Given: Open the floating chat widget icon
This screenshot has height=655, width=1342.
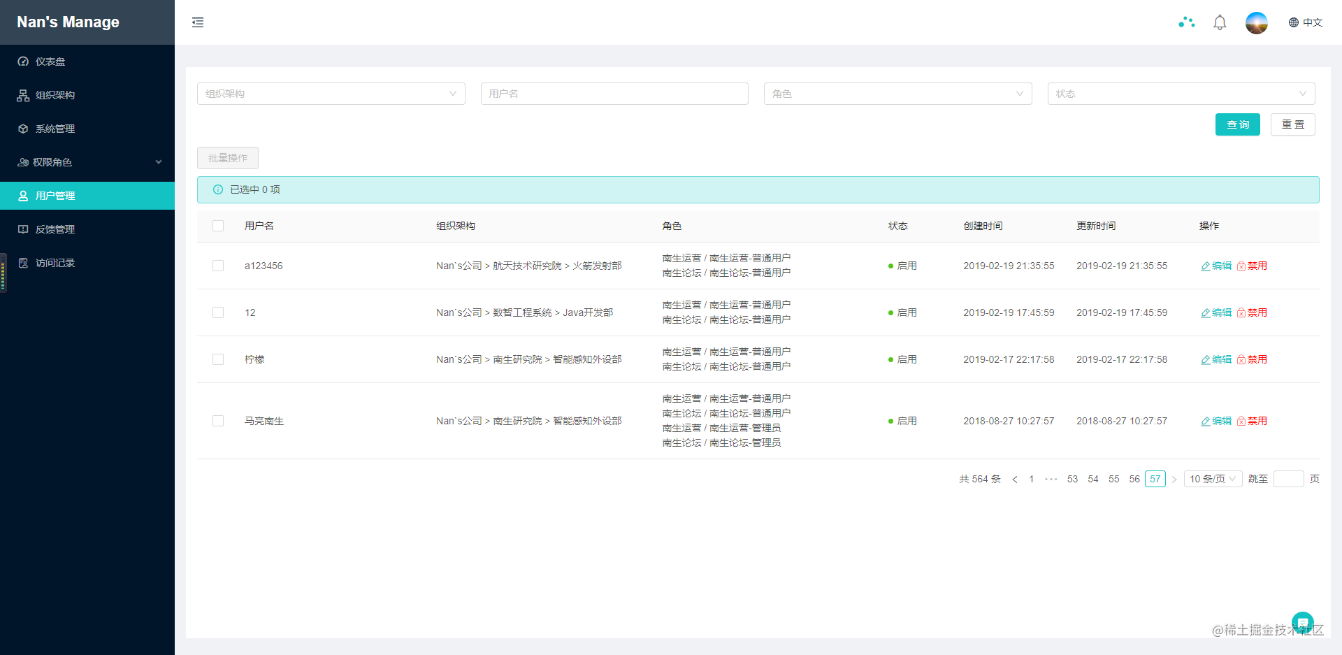Looking at the screenshot, I should (x=1301, y=621).
